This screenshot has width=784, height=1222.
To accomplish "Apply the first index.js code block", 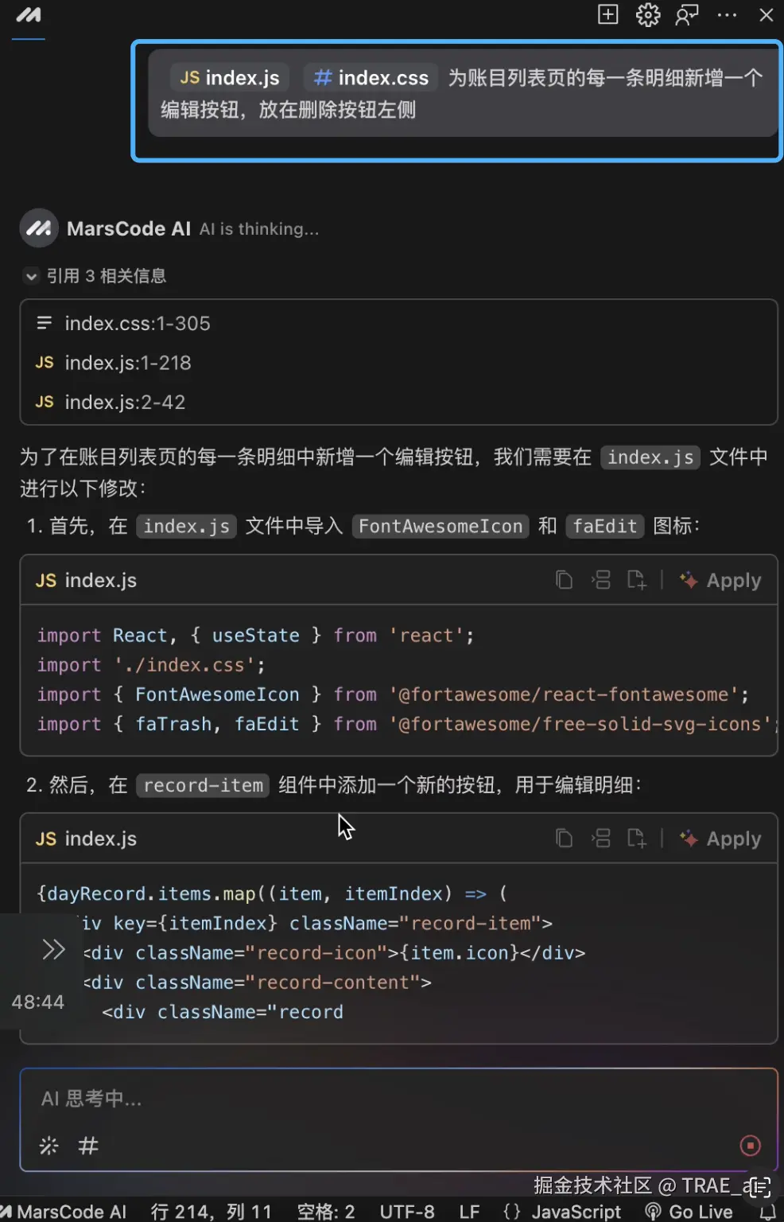I will [721, 580].
